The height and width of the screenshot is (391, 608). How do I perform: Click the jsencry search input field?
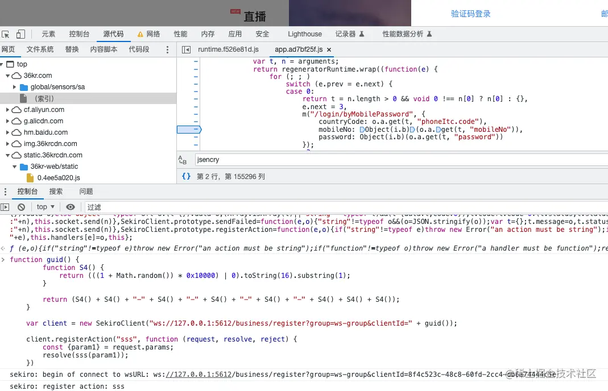click(402, 160)
